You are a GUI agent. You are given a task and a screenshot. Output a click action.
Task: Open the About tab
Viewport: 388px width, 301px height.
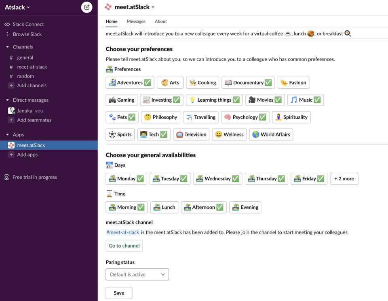pos(161,21)
